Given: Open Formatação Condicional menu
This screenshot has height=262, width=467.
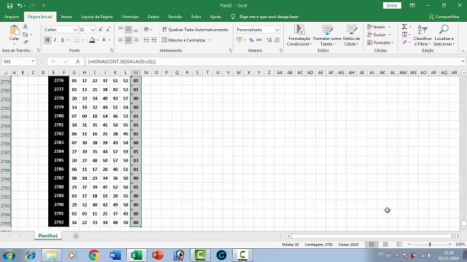Looking at the screenshot, I should [x=299, y=36].
